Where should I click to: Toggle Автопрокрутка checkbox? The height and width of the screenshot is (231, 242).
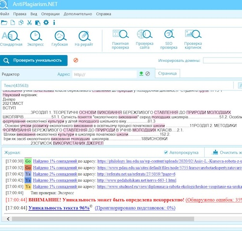tap(166, 152)
